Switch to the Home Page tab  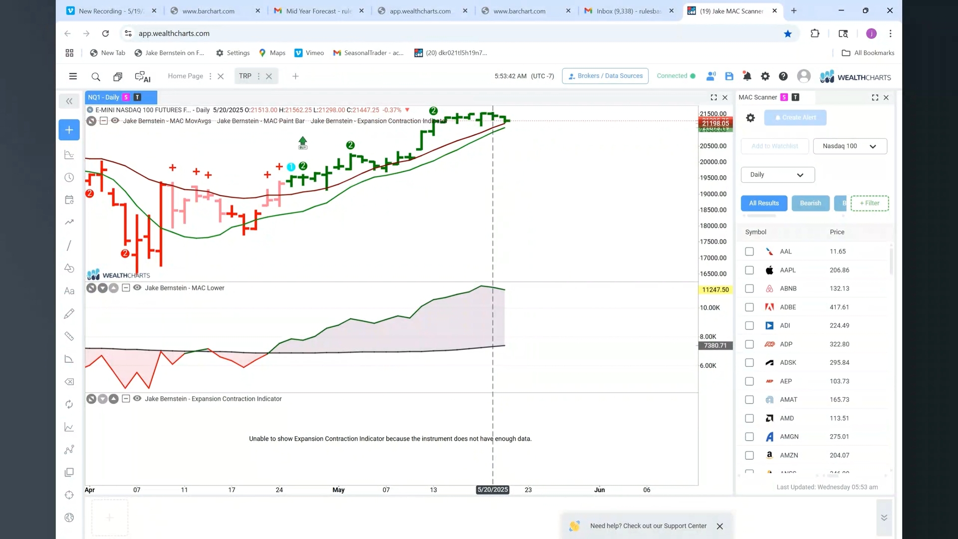[x=185, y=76]
